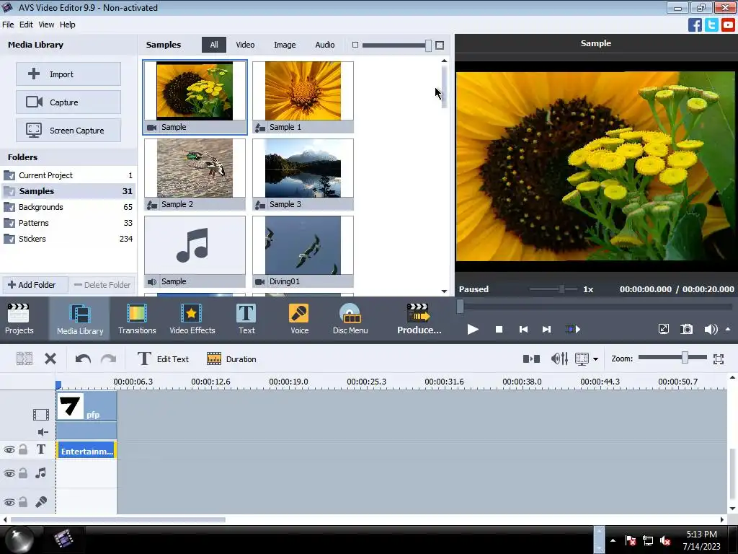Delete the selected timeline object

point(50,359)
